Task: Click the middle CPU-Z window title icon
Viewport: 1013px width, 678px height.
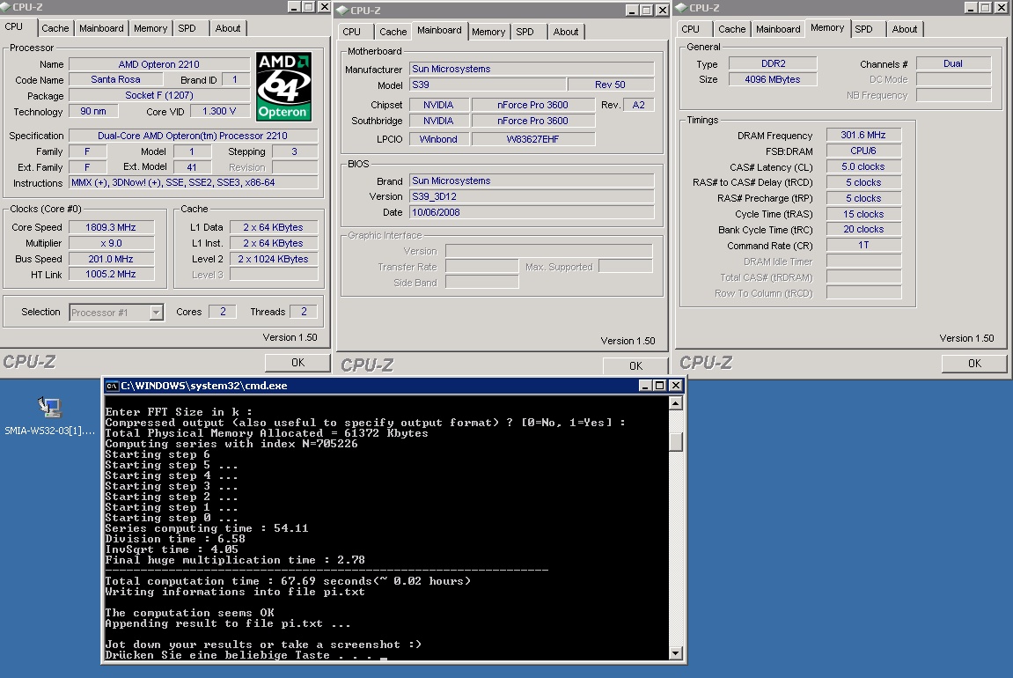Action: 343,11
